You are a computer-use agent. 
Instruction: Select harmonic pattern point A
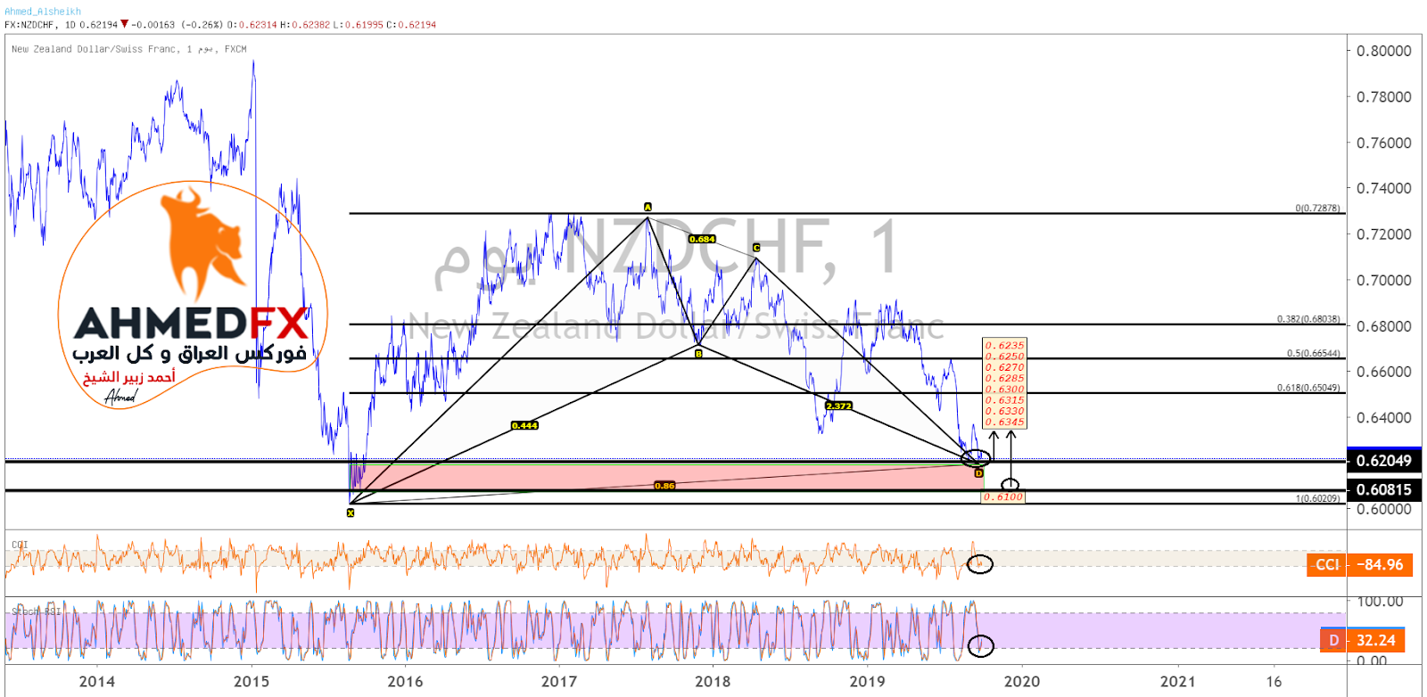(x=648, y=207)
